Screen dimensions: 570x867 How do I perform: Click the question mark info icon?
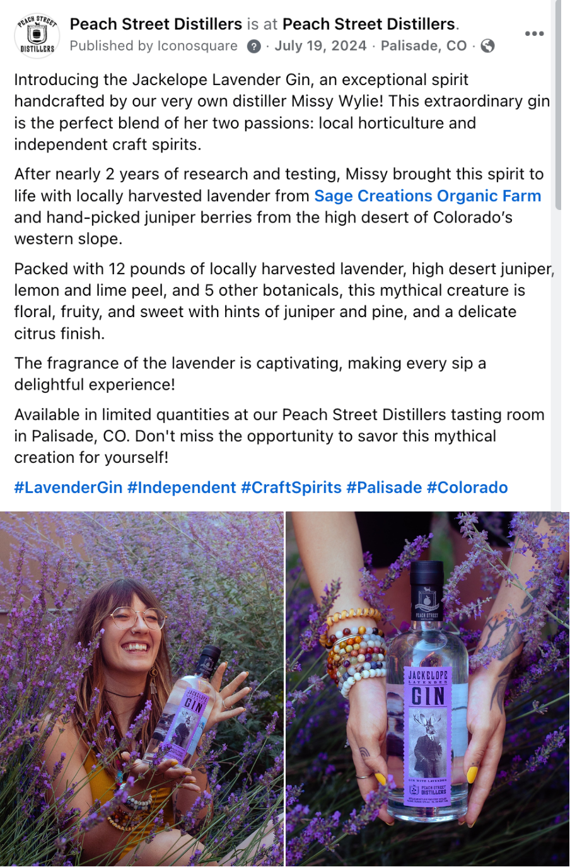click(x=253, y=46)
